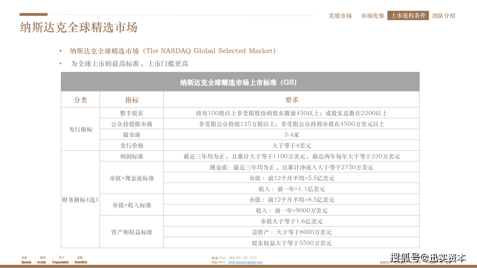The width and height of the screenshot is (477, 268).
Task: Click the cell 市值大于等于1.6亿美元
Action: tap(291, 221)
